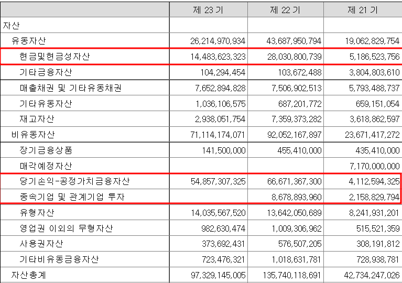
Task: Click the value 14,483,623,323
Action: pos(218,57)
